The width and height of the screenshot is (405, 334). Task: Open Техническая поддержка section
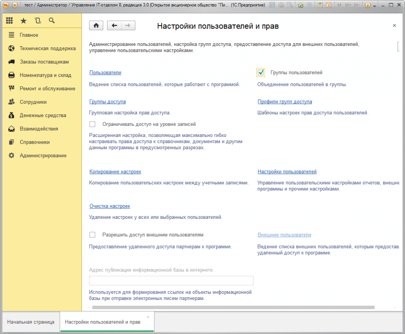pos(42,48)
